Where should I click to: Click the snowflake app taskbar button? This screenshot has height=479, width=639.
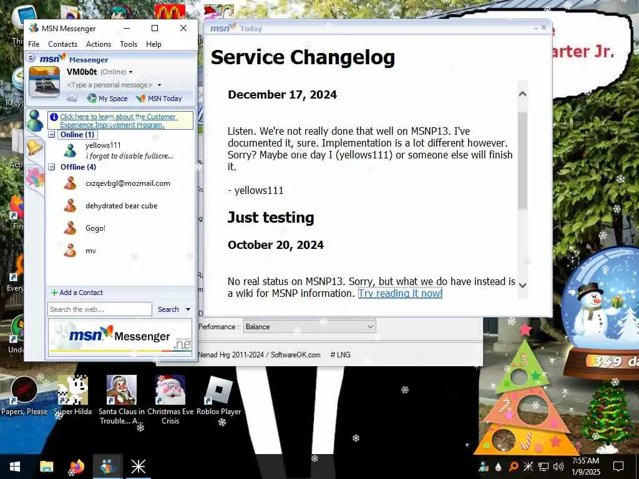[138, 467]
